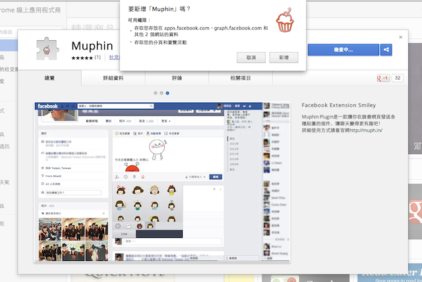Close the Muphin detail overlay
The width and height of the screenshot is (422, 282).
point(400,37)
